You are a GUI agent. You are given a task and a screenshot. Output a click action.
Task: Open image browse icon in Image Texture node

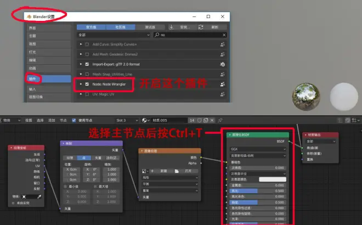[145, 171]
